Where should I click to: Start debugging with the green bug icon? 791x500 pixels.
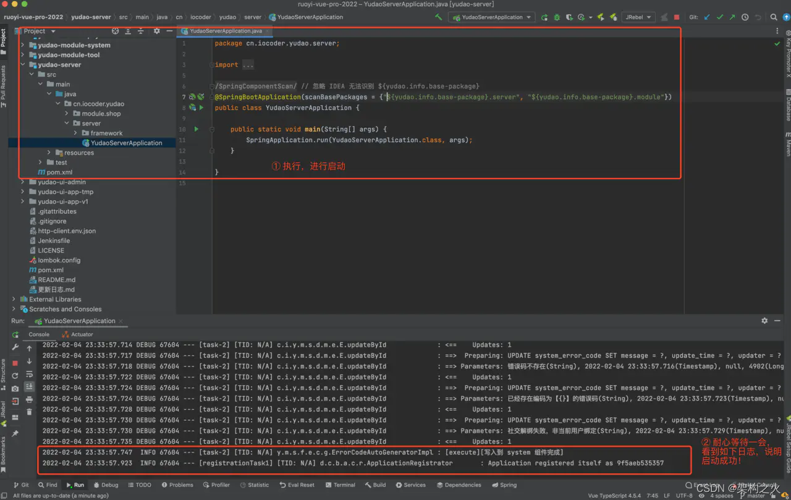point(557,17)
